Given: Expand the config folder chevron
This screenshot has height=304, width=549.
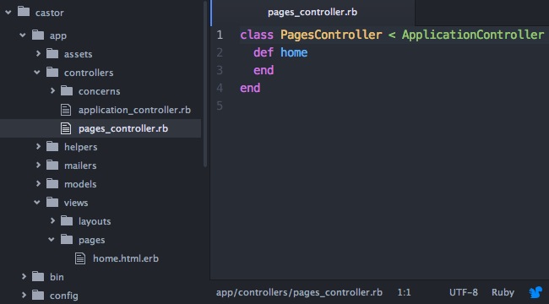Looking at the screenshot, I should click(24, 295).
